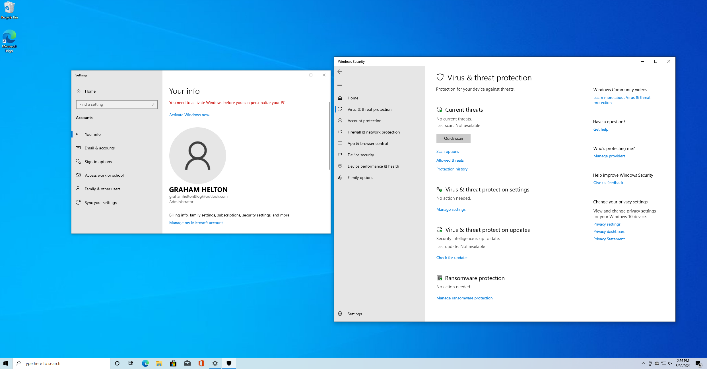The width and height of the screenshot is (707, 369).
Task: Open Account protection section
Action: [380, 121]
